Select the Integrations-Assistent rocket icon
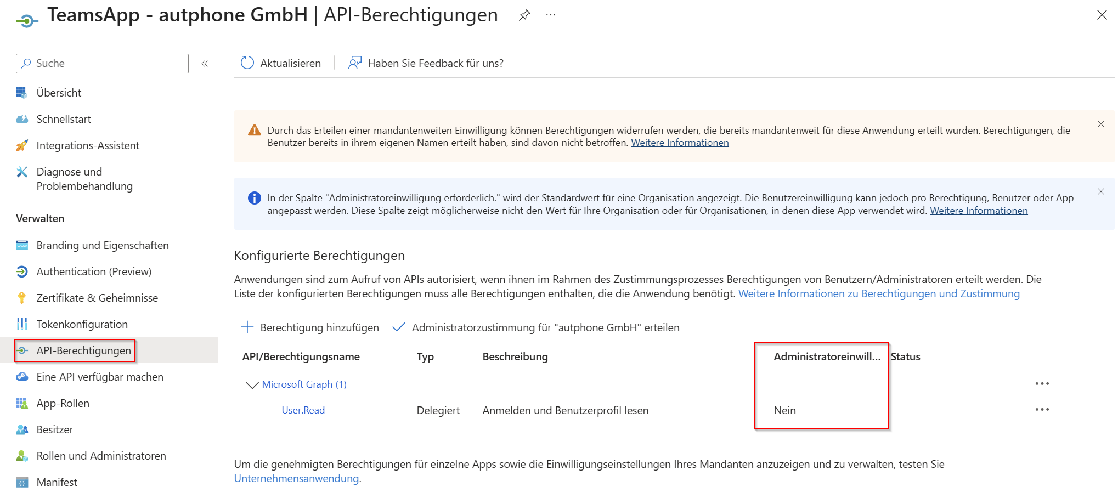1118x498 pixels. point(22,145)
